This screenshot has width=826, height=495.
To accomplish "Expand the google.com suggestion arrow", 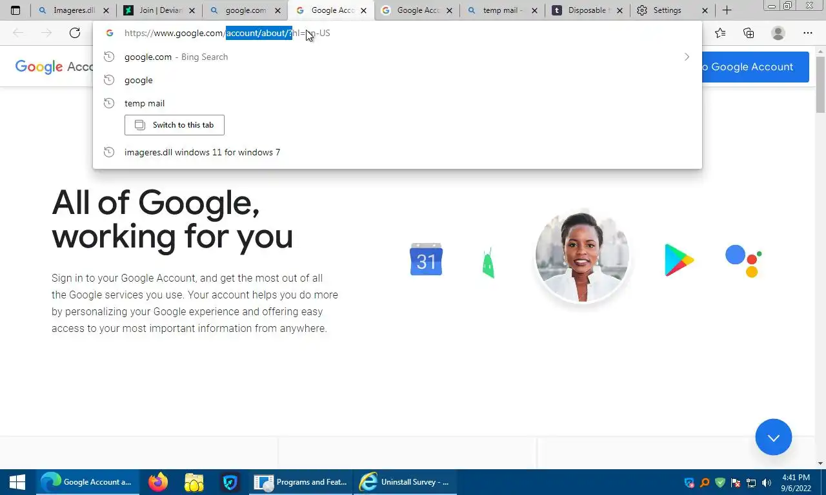I will click(687, 57).
